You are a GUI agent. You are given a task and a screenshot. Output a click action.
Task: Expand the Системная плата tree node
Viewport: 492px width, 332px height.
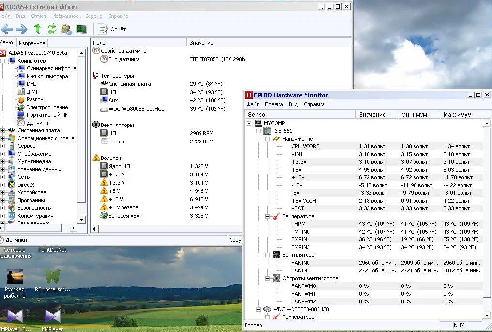(3, 130)
